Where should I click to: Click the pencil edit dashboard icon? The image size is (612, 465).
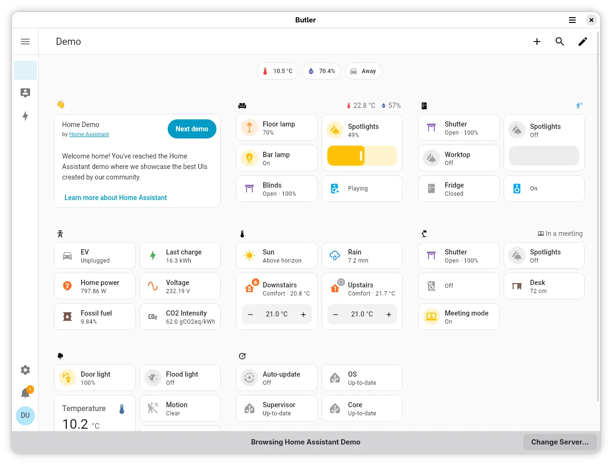(582, 42)
